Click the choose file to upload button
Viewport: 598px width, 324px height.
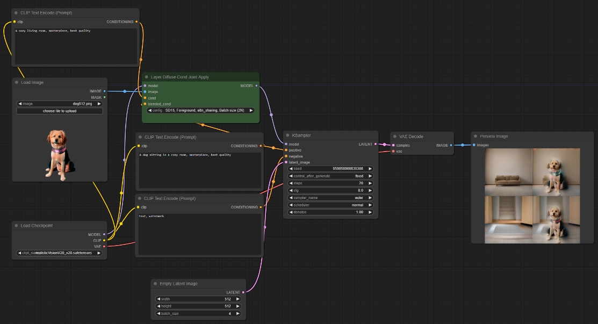click(59, 111)
